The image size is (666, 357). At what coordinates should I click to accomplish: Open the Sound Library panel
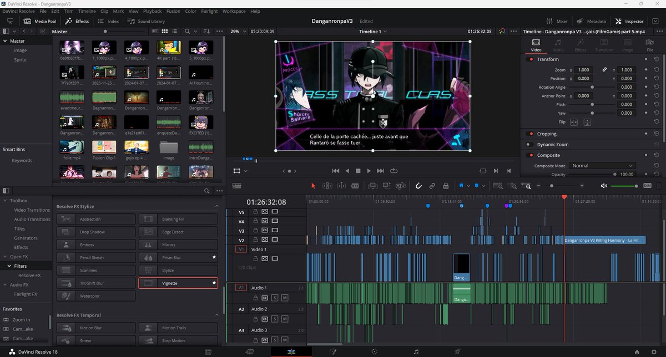146,21
